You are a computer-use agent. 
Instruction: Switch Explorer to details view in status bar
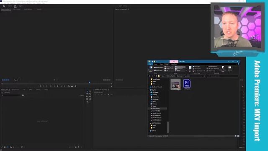coord(235,136)
